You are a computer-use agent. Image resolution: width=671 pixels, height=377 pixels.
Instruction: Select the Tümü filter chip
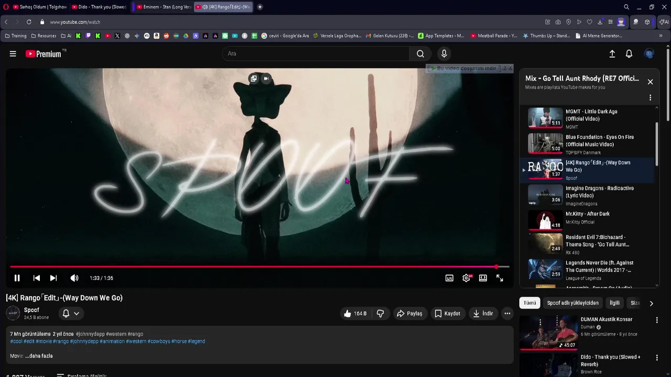point(529,303)
